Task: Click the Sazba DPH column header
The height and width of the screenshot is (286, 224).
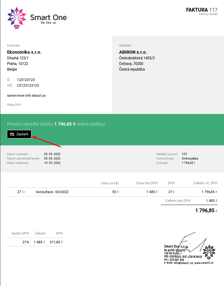Action: tap(20, 233)
